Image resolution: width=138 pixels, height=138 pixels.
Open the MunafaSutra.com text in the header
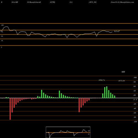pos(127,2)
